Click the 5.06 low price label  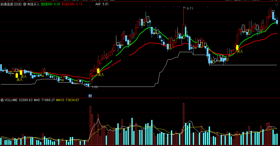(x=95, y=87)
